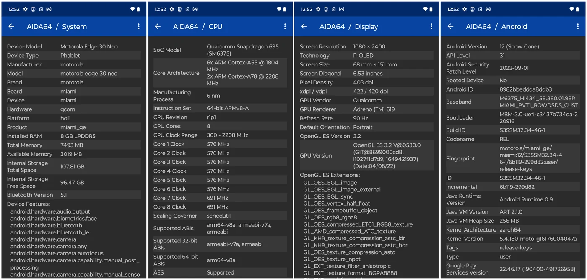Select the AIDA64 / CPU title
The width and height of the screenshot is (587, 280).
pos(197,26)
